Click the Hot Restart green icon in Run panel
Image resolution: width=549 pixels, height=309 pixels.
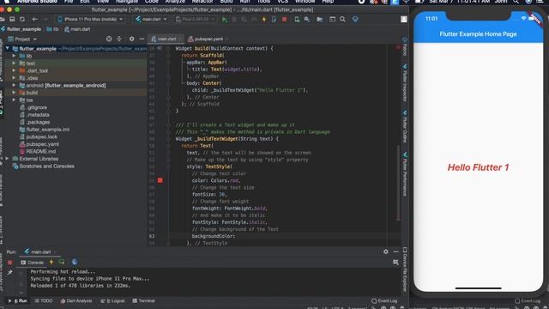pyautogui.click(x=62, y=262)
